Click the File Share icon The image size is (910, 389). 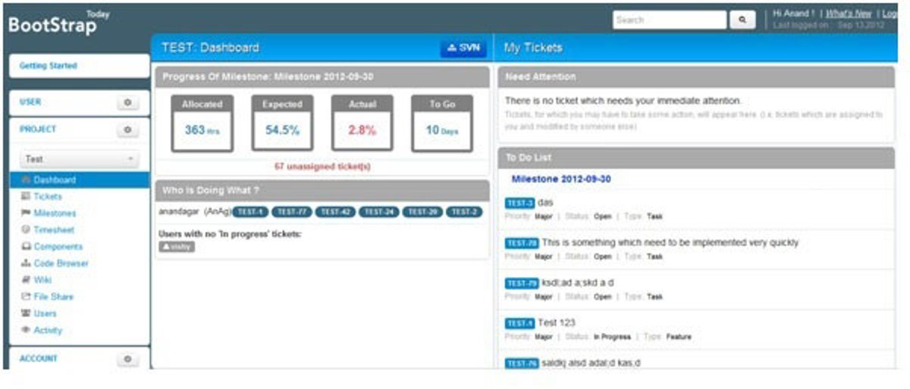pos(26,297)
